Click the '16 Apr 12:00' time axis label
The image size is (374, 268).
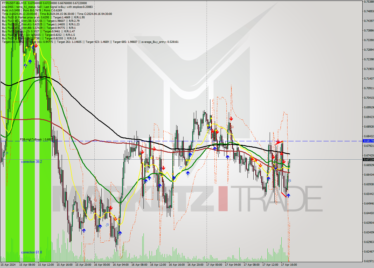(x=158, y=265)
